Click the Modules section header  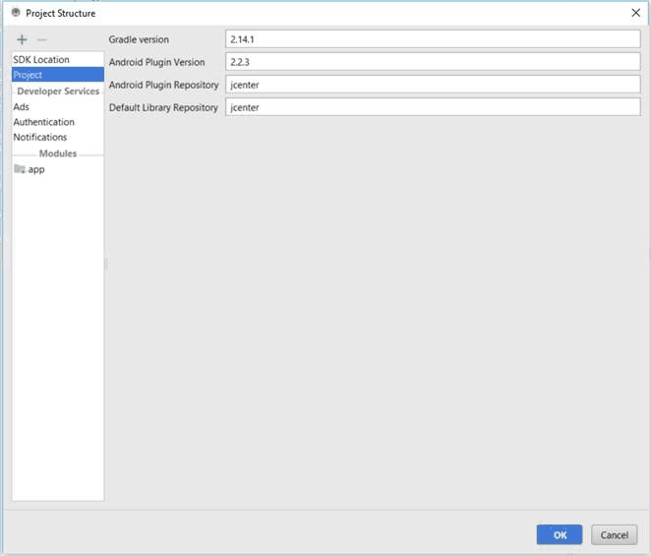(x=58, y=154)
